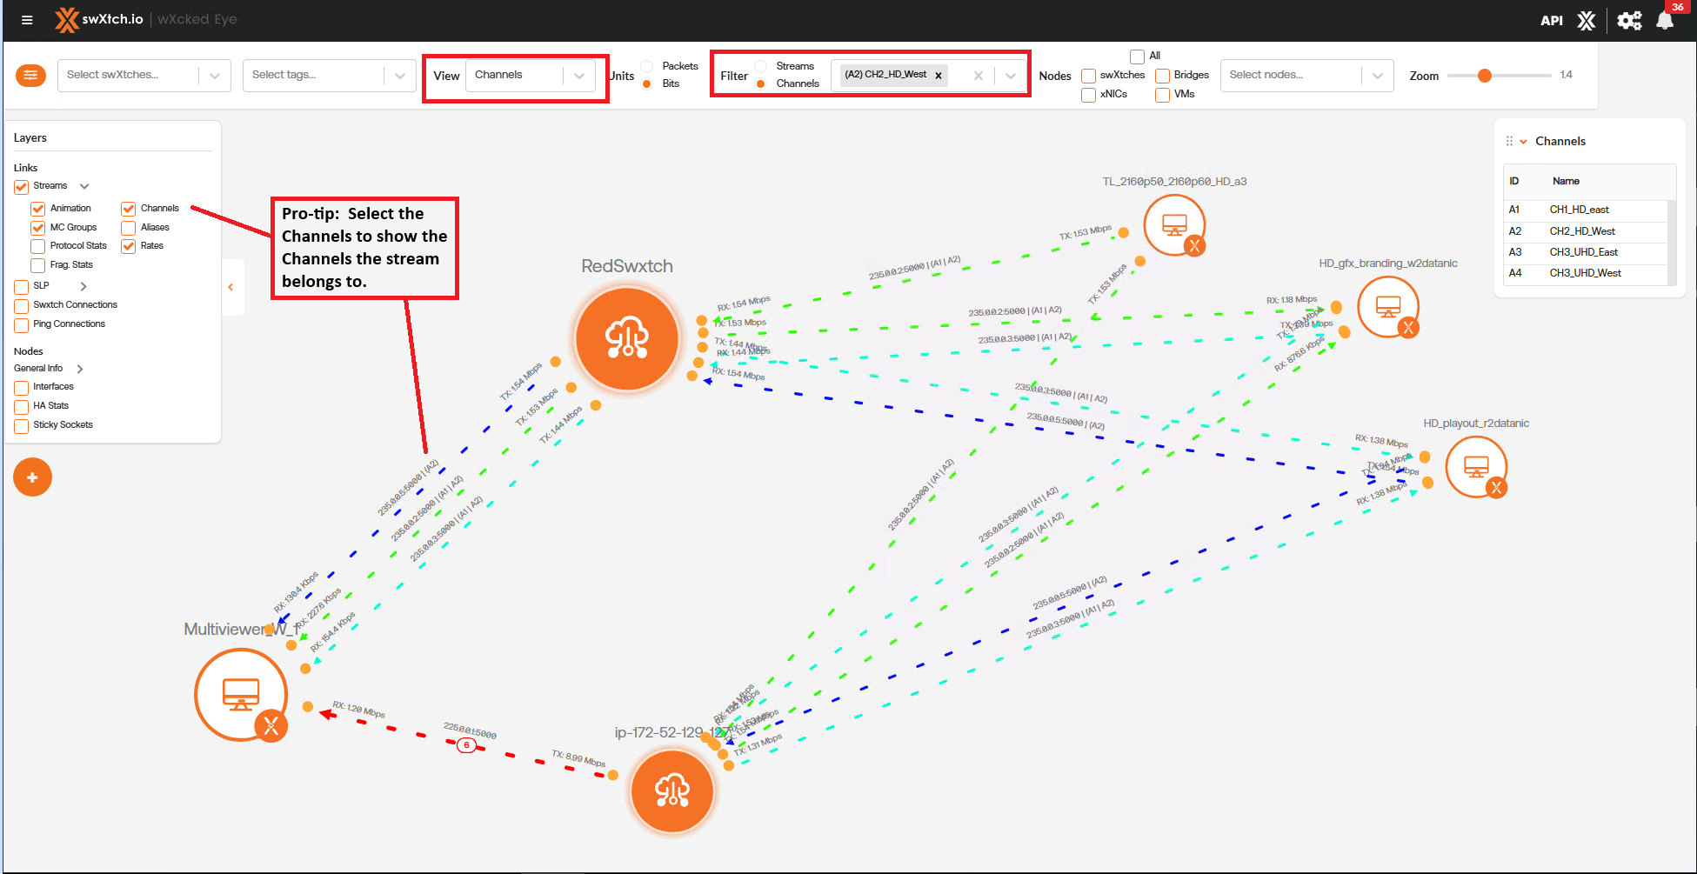Select the Packets units radio button

(x=647, y=66)
